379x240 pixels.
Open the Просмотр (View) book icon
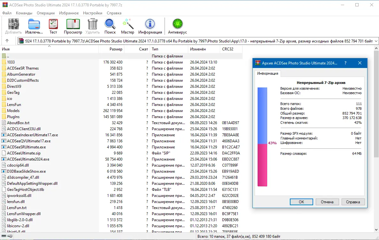(x=73, y=24)
